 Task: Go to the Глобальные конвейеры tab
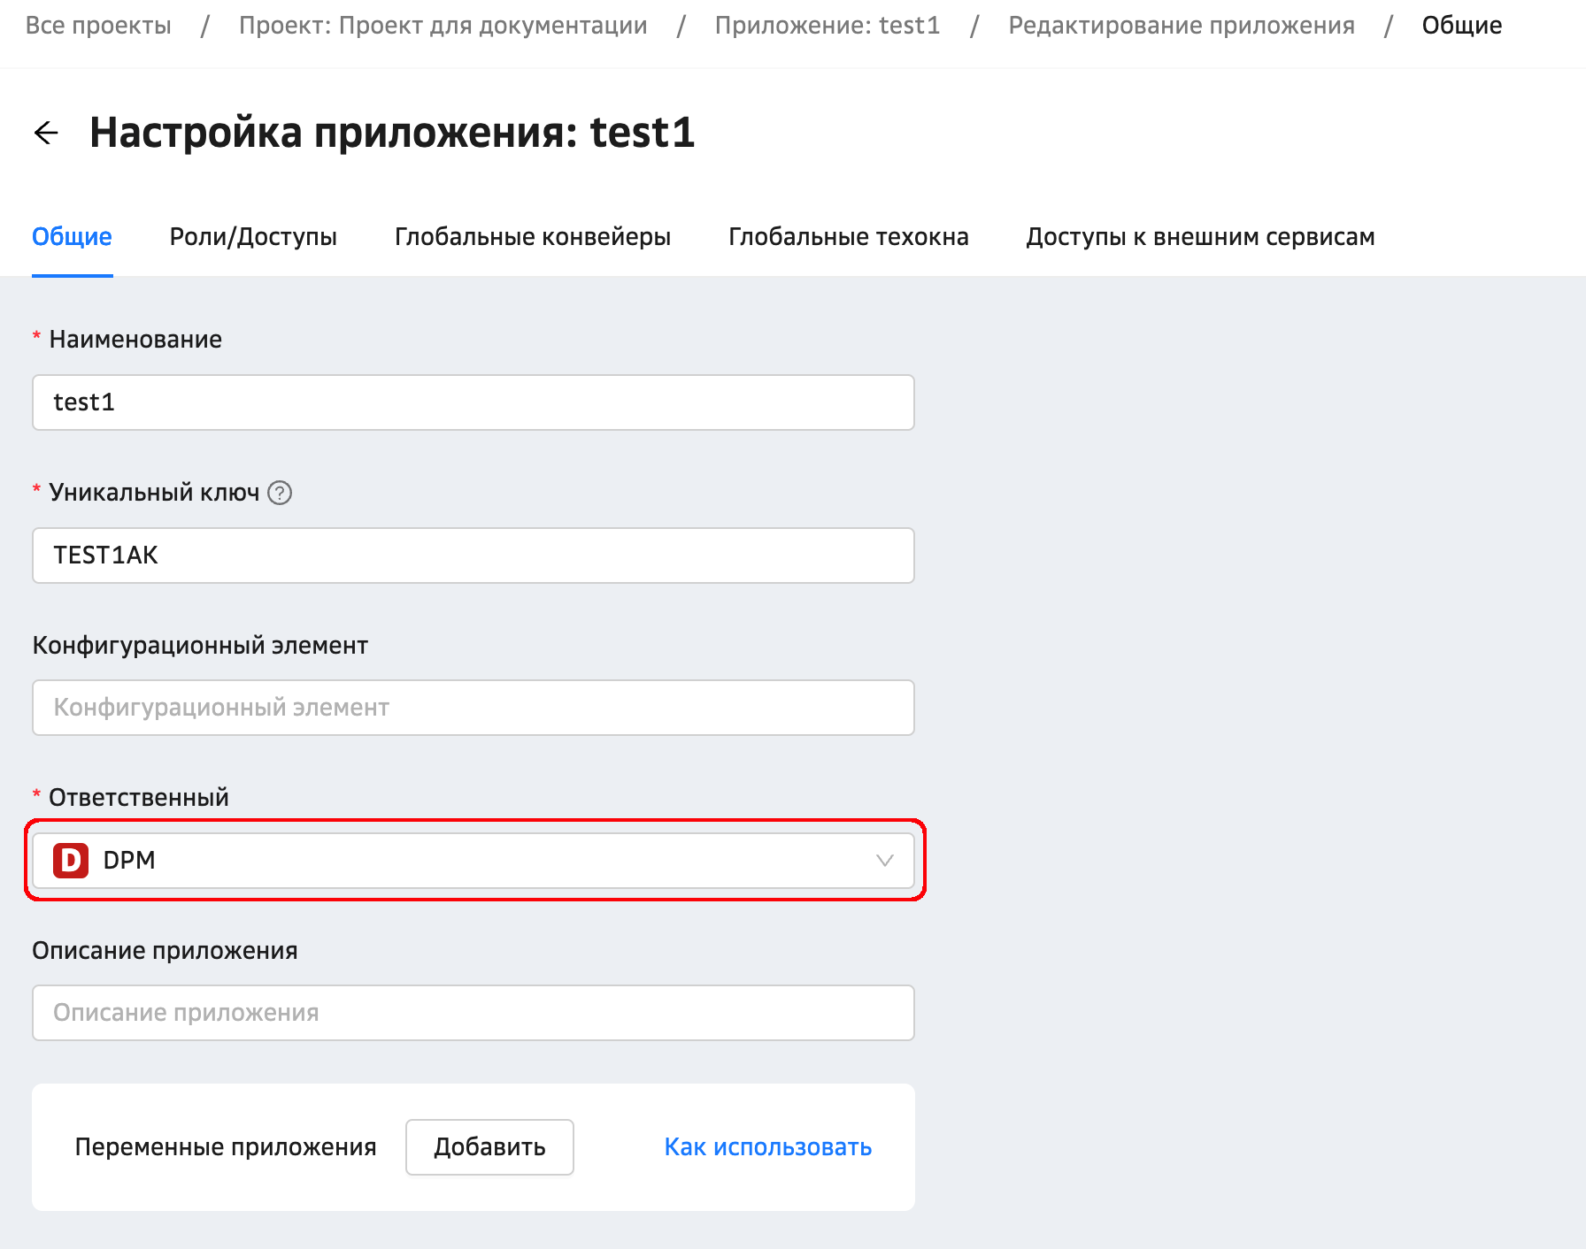532,237
